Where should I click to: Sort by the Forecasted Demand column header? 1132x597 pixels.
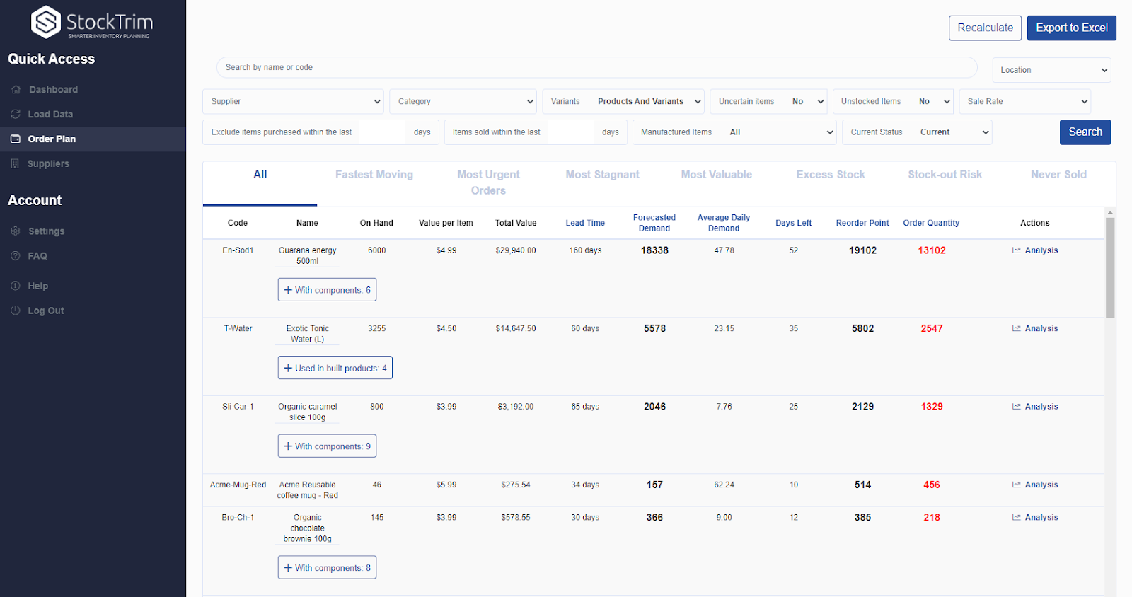tap(654, 223)
